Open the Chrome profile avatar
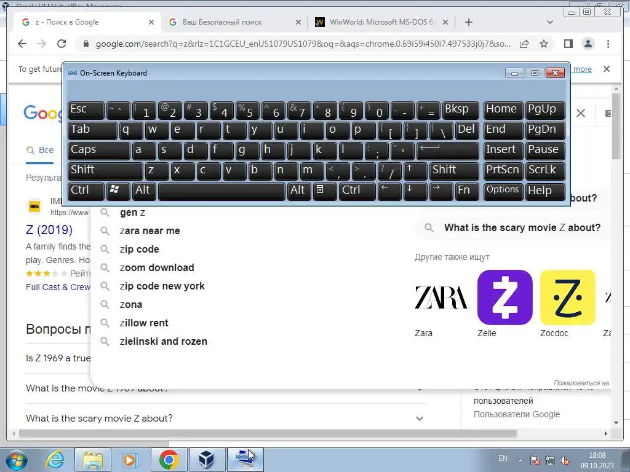This screenshot has width=630, height=472. 588,44
